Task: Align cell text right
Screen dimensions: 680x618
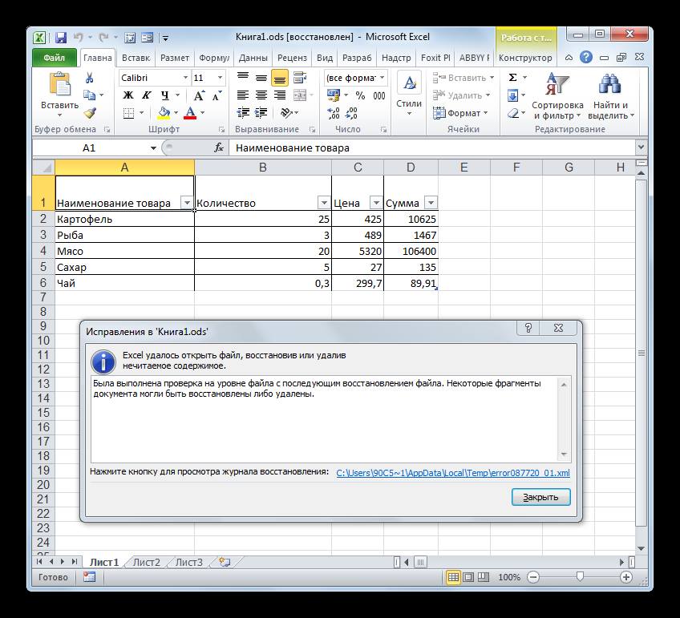Action: click(x=280, y=95)
